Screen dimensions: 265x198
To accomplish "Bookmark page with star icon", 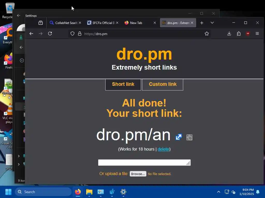I will tap(207, 34).
